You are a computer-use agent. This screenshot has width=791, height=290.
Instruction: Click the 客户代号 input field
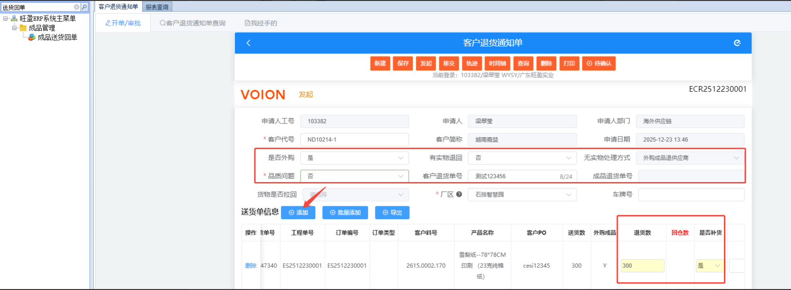(x=354, y=139)
